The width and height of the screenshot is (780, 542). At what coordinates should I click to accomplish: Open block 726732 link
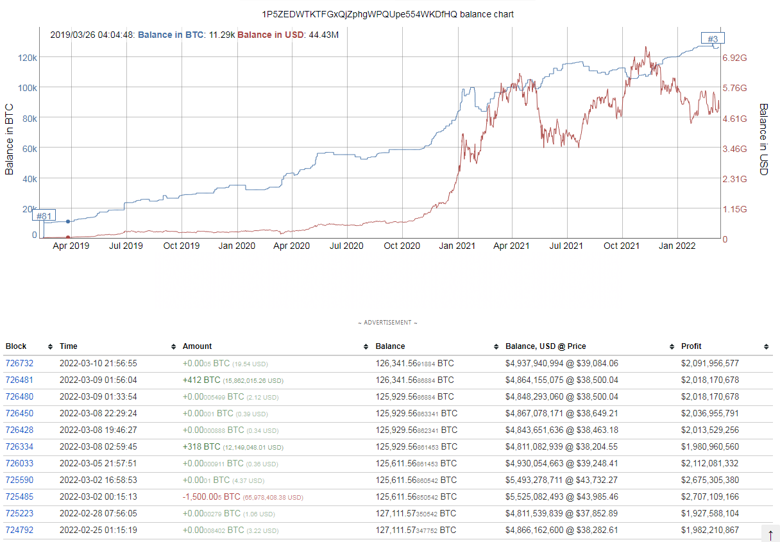(19, 363)
